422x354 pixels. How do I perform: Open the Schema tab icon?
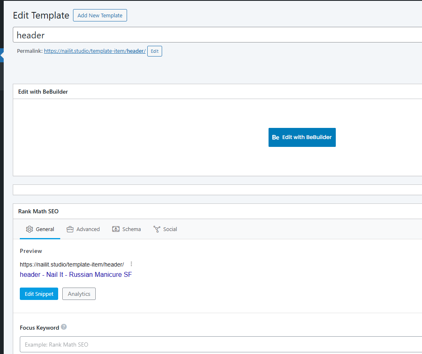116,229
